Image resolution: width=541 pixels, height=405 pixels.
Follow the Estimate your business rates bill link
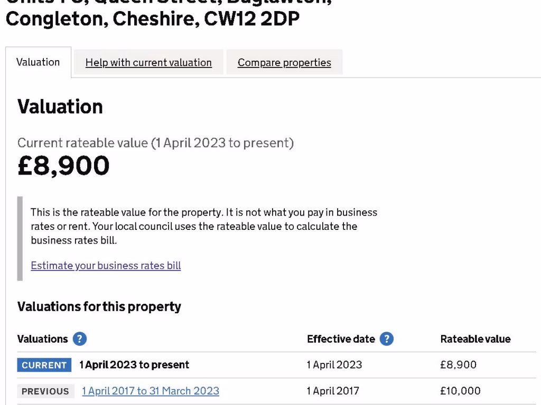point(106,266)
